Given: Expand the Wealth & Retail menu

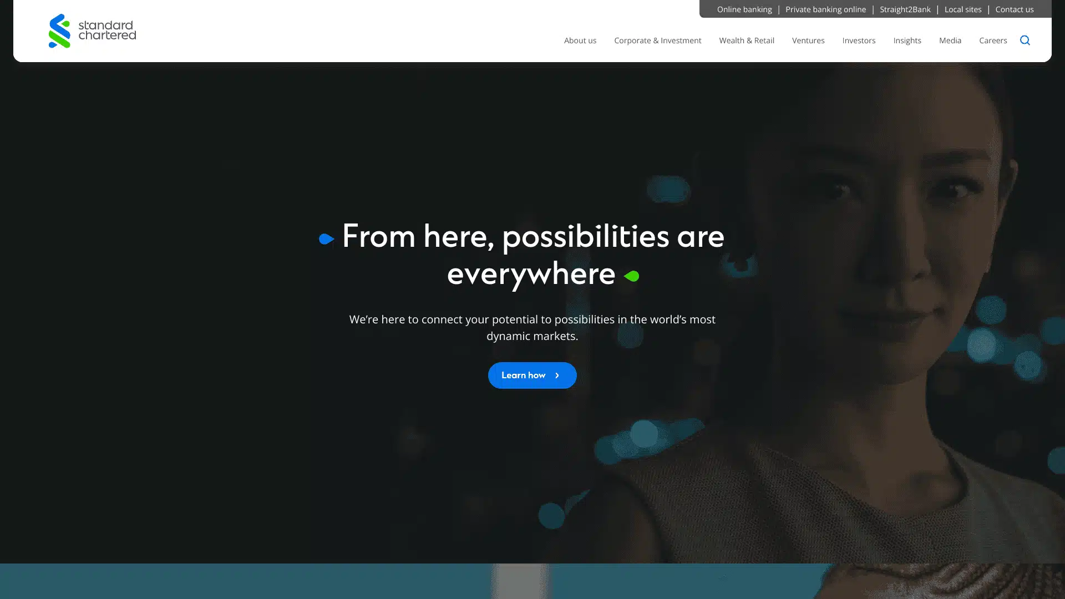Looking at the screenshot, I should [747, 40].
